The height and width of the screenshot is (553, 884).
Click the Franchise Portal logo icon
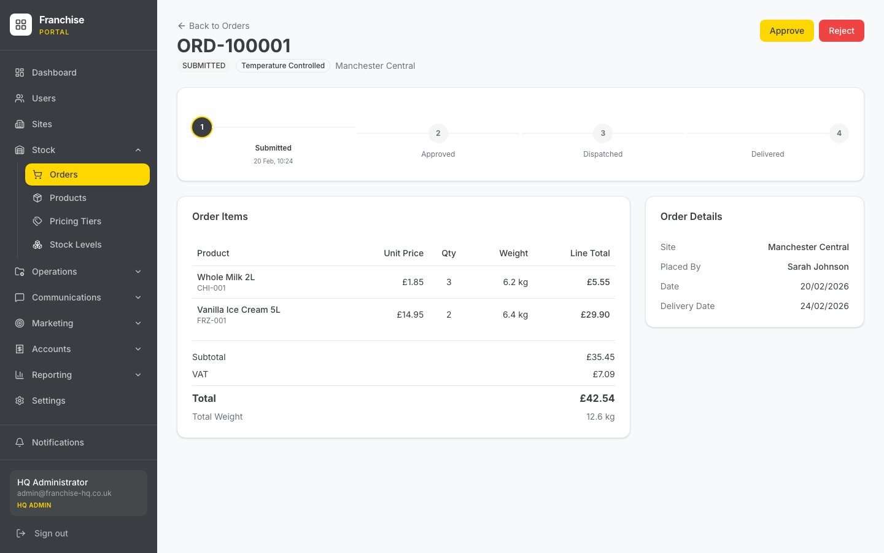[21, 25]
